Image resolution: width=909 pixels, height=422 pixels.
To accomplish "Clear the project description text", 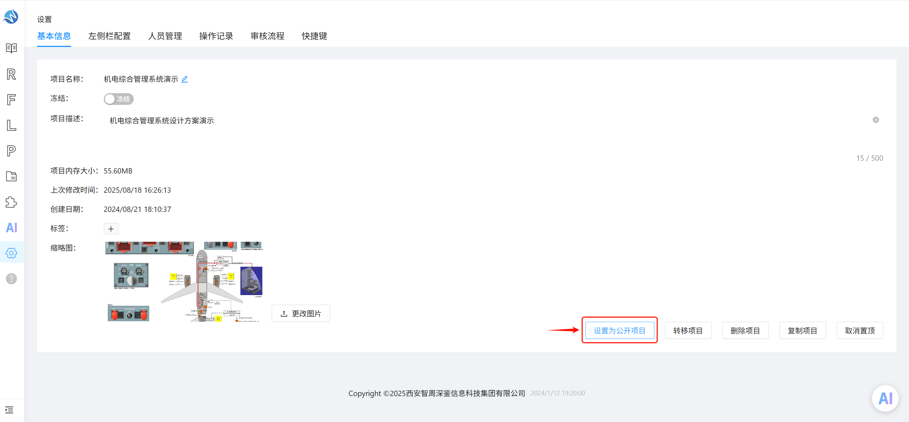I will pos(876,120).
